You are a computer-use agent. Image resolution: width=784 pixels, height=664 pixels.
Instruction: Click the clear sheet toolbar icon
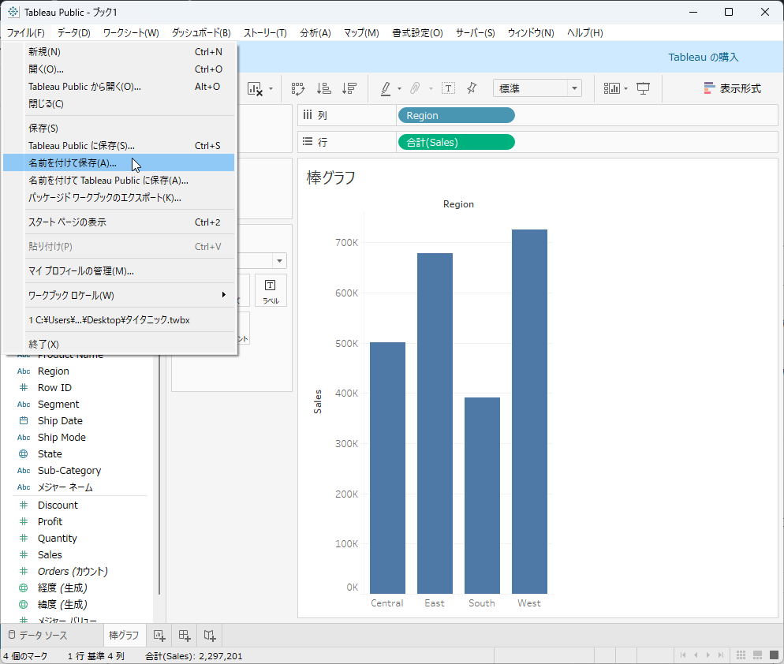[x=255, y=89]
